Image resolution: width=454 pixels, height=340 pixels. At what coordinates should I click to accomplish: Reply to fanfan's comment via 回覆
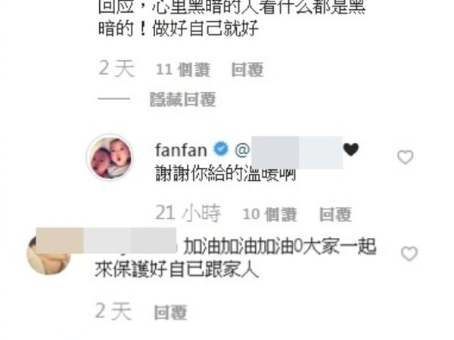[335, 215]
